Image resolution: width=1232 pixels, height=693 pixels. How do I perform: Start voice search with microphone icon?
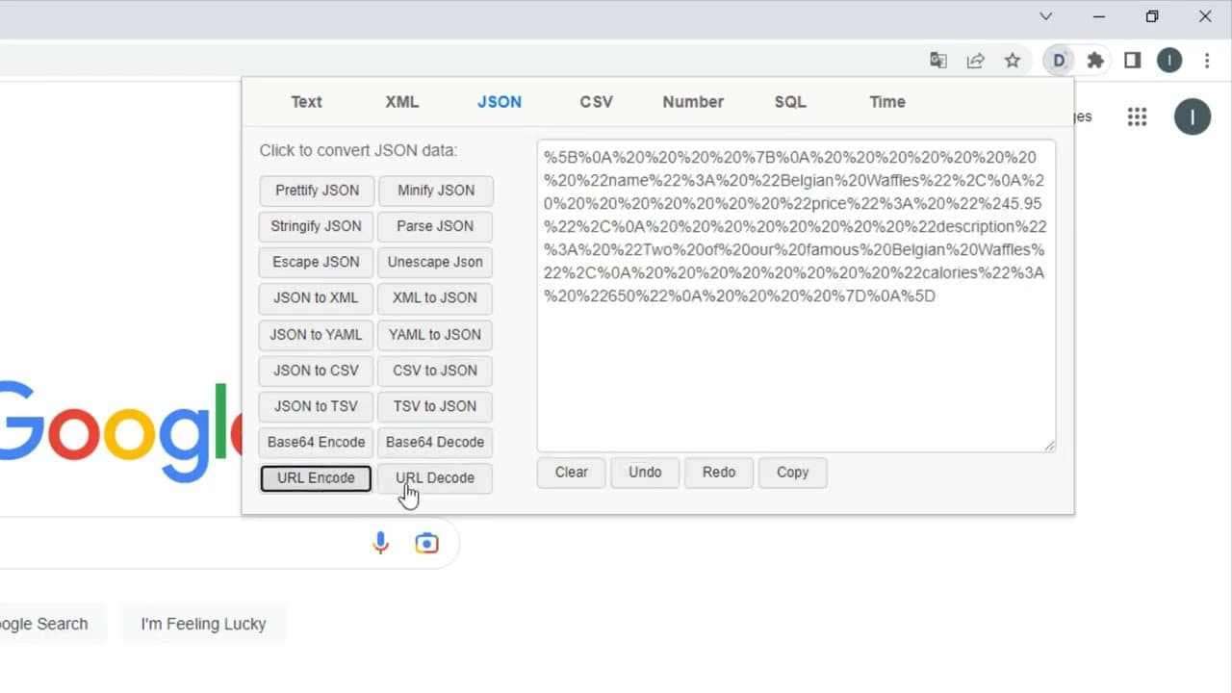380,543
